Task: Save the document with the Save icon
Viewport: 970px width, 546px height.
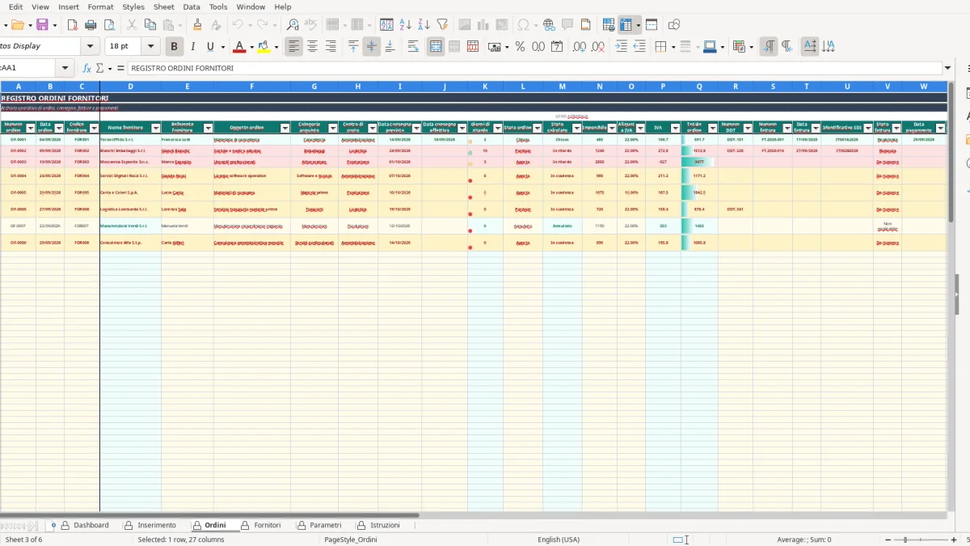Action: (x=42, y=25)
